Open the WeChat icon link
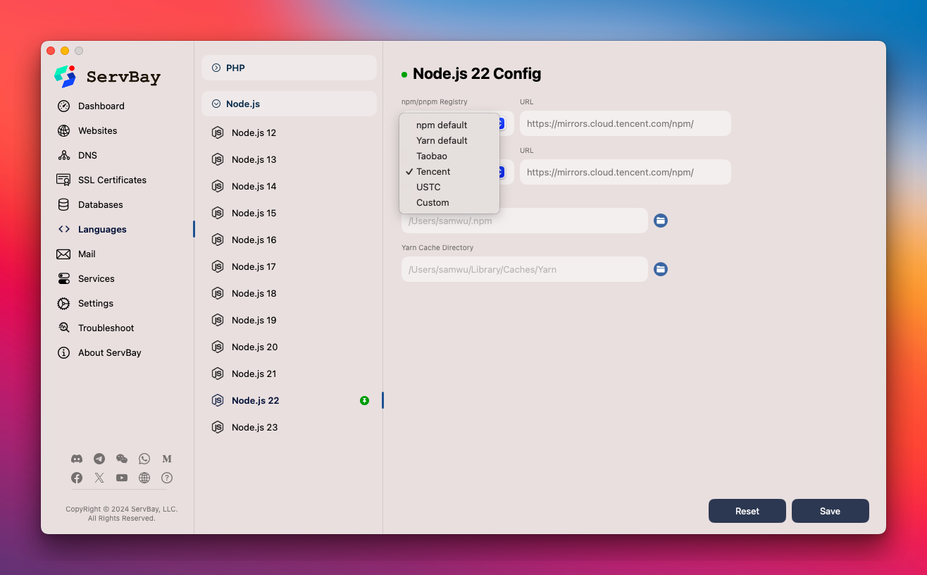Viewport: 927px width, 575px height. (x=122, y=459)
